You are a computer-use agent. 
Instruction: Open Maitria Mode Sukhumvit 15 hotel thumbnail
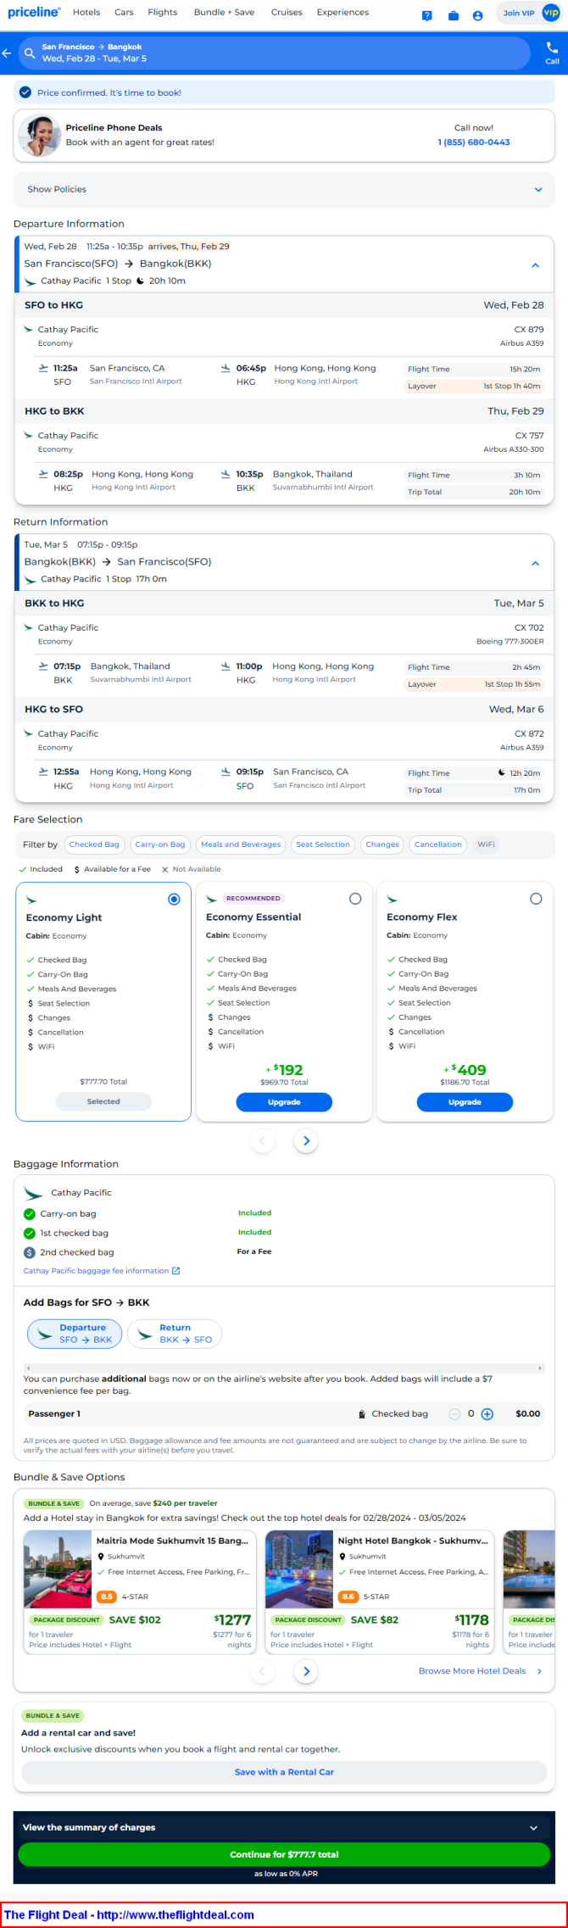click(x=58, y=1569)
